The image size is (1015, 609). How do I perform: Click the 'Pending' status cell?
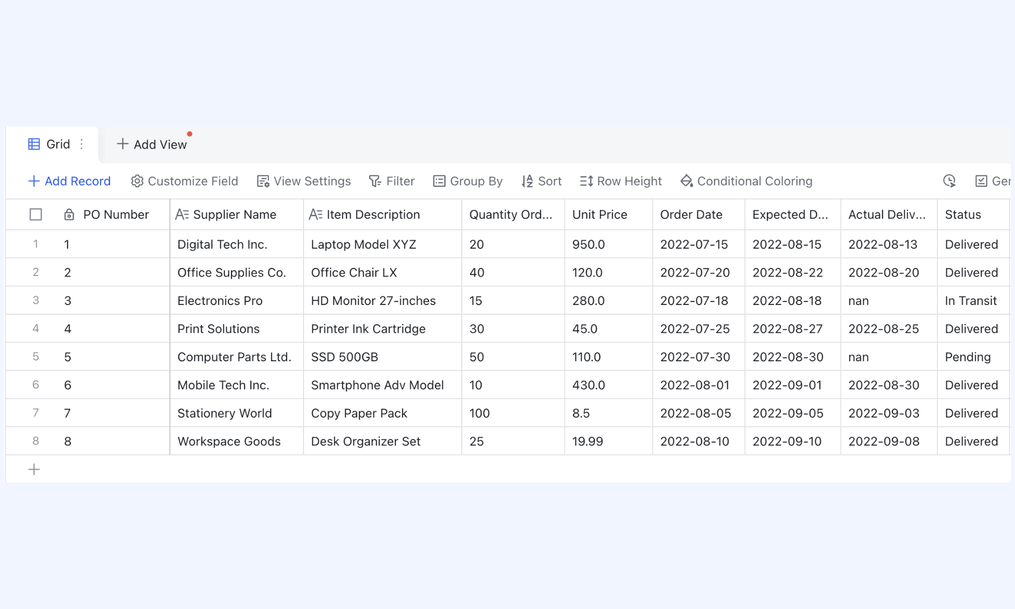(x=973, y=357)
